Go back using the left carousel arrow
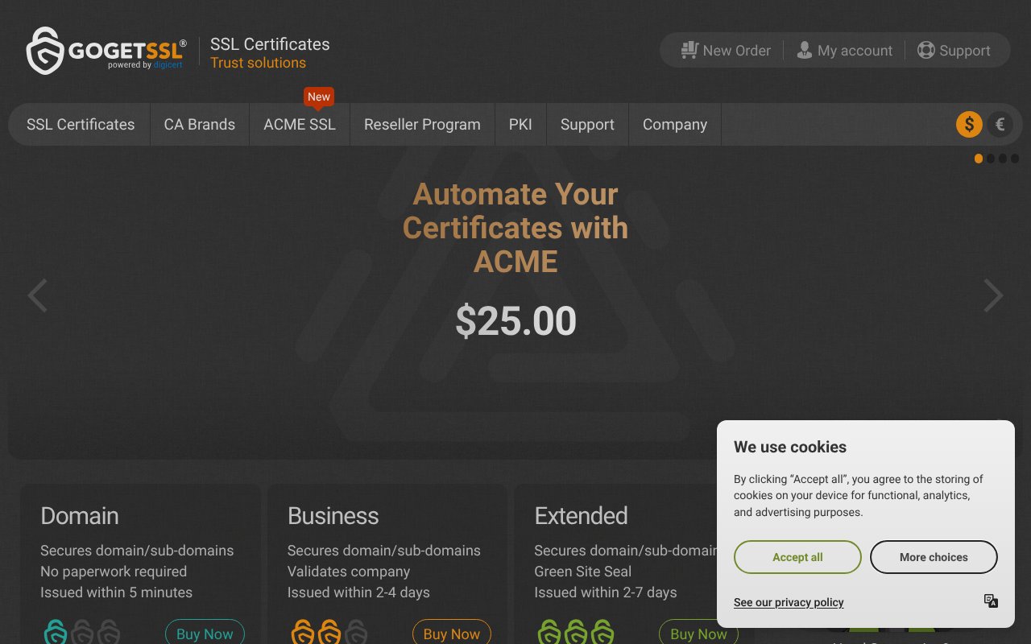This screenshot has height=644, width=1031. (38, 295)
